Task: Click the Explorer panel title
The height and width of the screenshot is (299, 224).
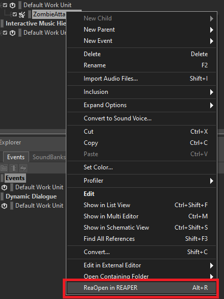Action: (x=11, y=142)
